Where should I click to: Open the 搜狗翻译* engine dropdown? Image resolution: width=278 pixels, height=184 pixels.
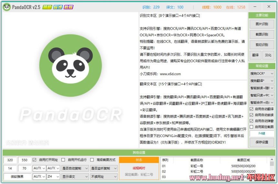[x=262, y=81]
